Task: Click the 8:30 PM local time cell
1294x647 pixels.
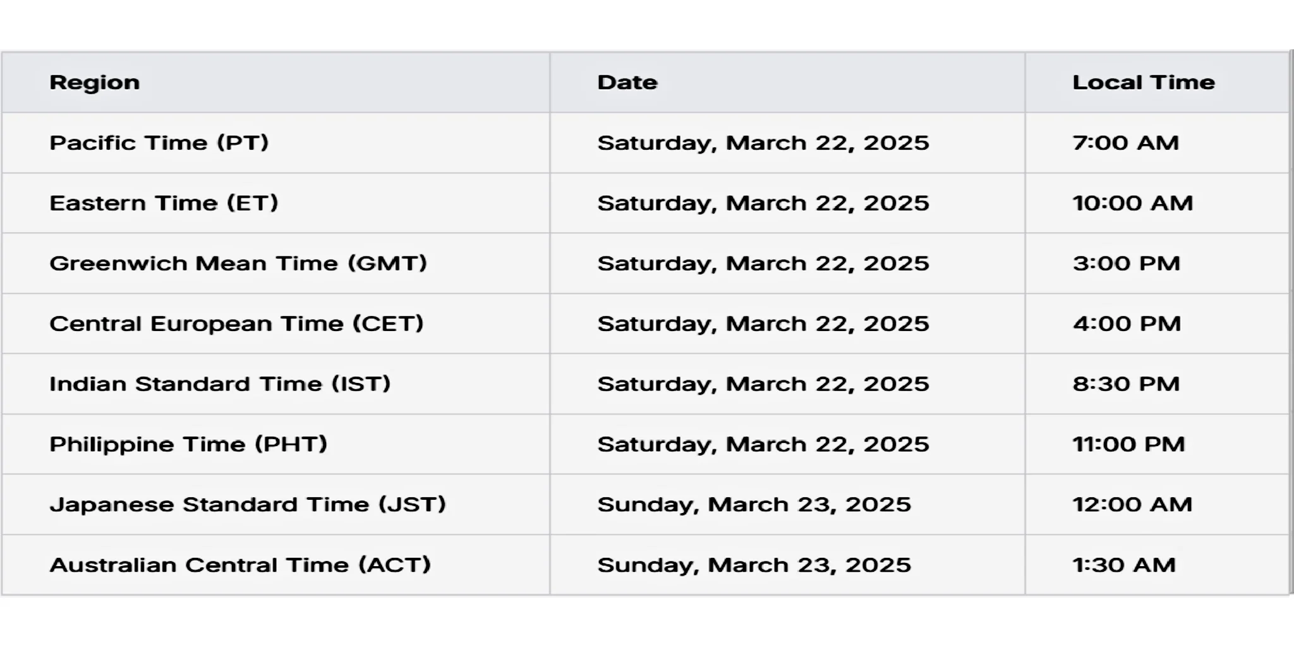Action: click(1157, 384)
